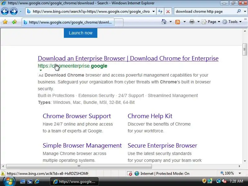The image size is (248, 186).
Task: Click the tray icon right of the security shield
Action: pos(210,181)
